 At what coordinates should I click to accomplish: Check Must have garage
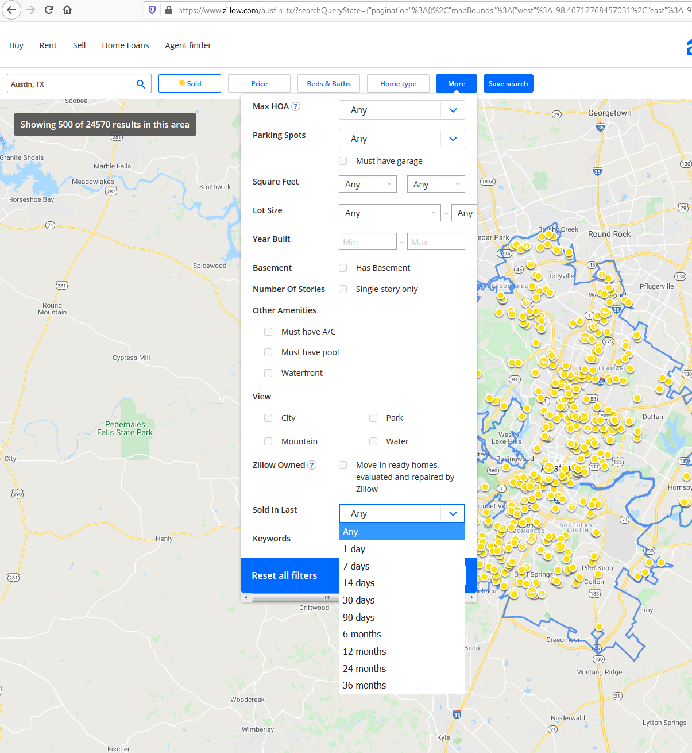(x=343, y=161)
